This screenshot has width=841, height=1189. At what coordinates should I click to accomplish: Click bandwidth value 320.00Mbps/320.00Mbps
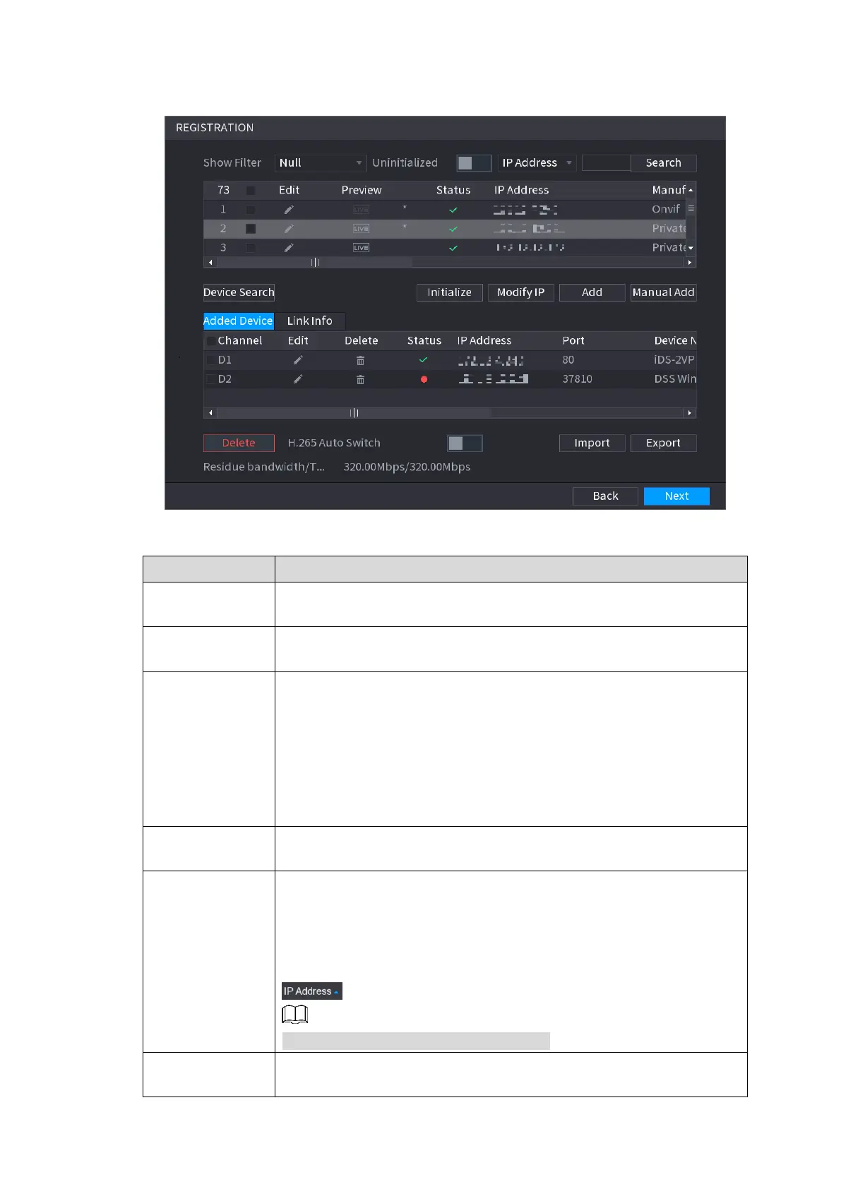click(x=407, y=467)
